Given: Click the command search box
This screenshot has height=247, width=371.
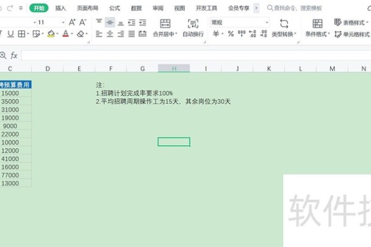Looking at the screenshot, I should (x=294, y=8).
